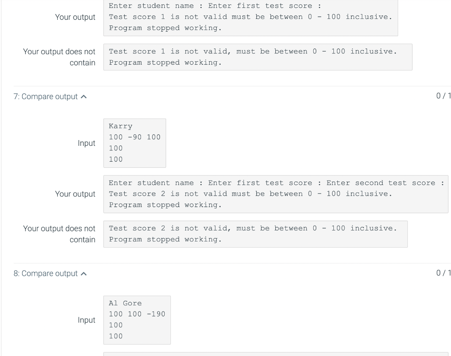Click the '100 100 -190' input line
This screenshot has height=356, width=451.
pyautogui.click(x=137, y=314)
